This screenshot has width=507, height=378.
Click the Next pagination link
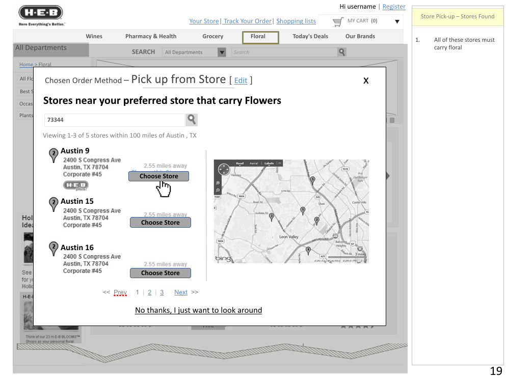[x=181, y=292]
